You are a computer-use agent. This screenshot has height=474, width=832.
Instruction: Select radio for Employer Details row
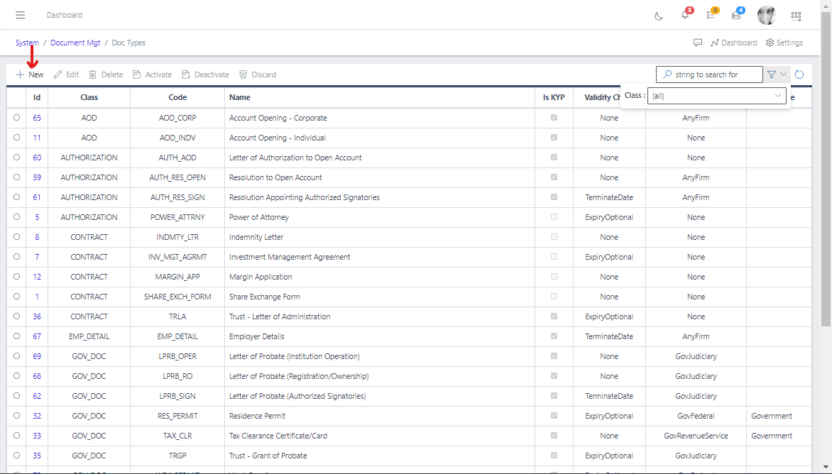point(17,336)
